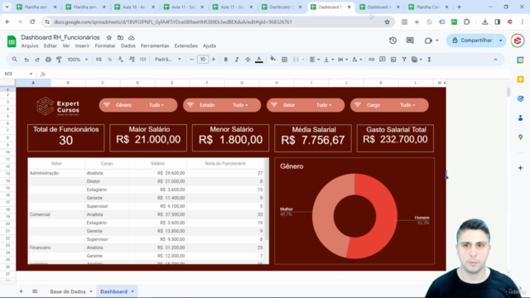530x298 pixels.
Task: Click the undo icon in toolbar
Action: 26,60
